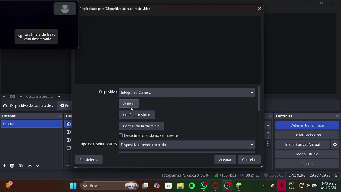This screenshot has width=341, height=192.
Task: Open Ajustes in Controles panel
Action: [307, 164]
